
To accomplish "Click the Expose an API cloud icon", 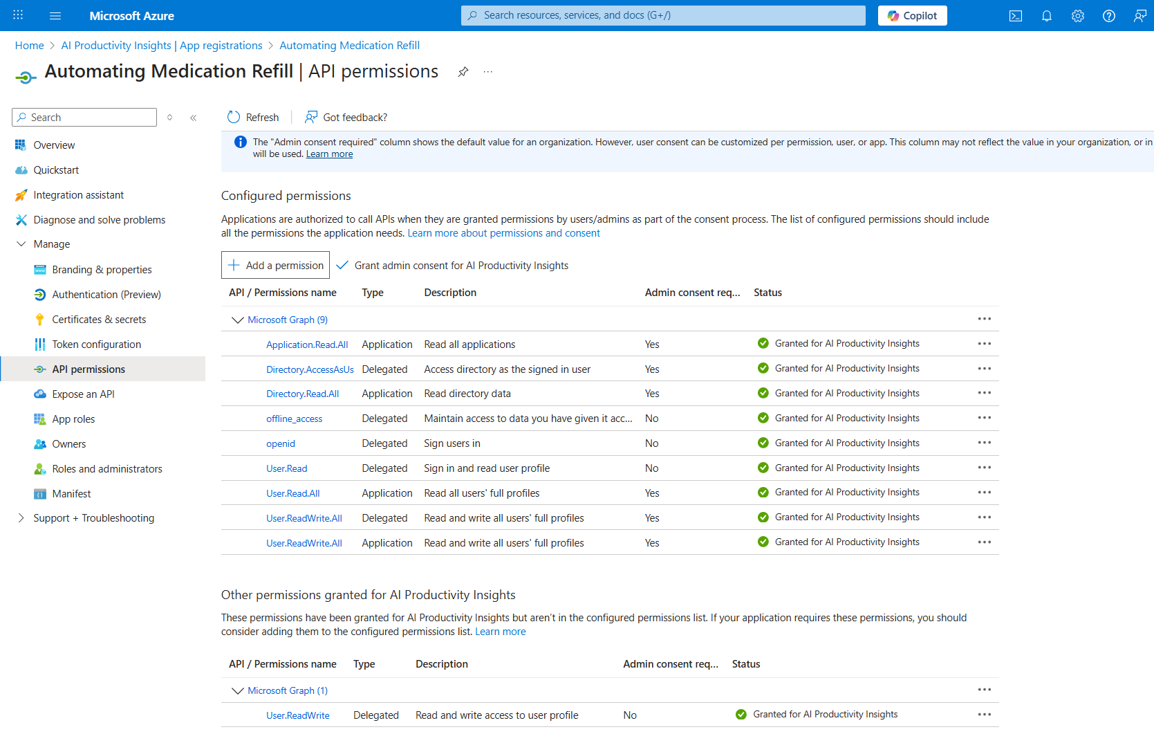I will tap(40, 394).
